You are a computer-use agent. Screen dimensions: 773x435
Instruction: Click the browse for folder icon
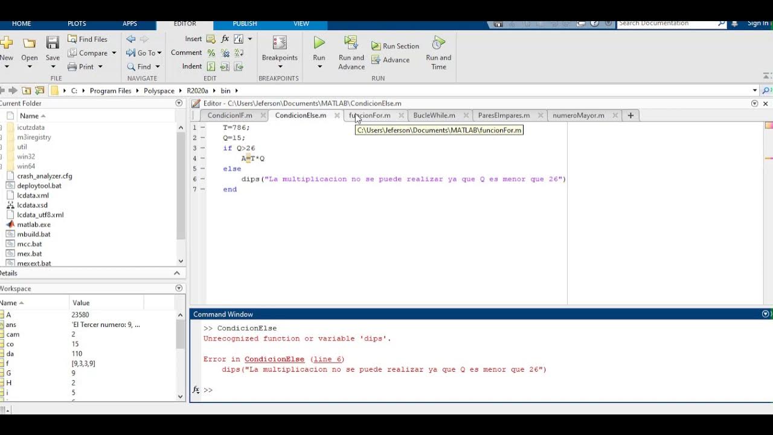click(x=40, y=91)
